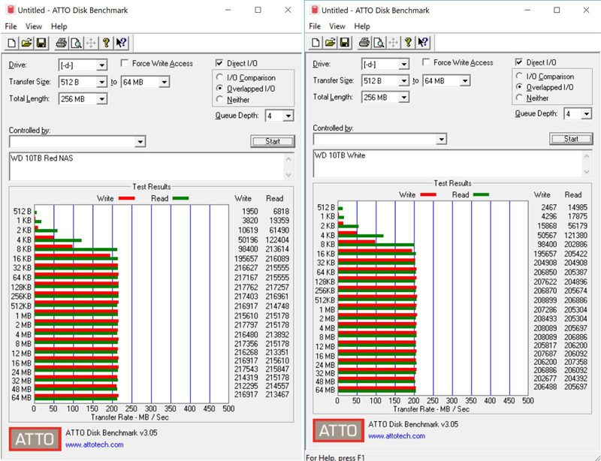
Task: Click the Open folder icon in left window
Action: pyautogui.click(x=26, y=43)
